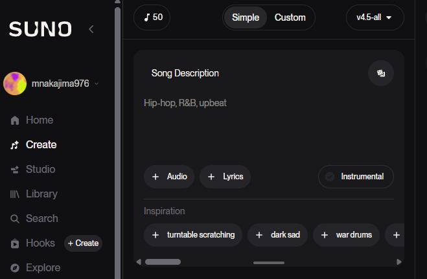Click the Create music note icon
The width and height of the screenshot is (427, 279).
(x=14, y=145)
